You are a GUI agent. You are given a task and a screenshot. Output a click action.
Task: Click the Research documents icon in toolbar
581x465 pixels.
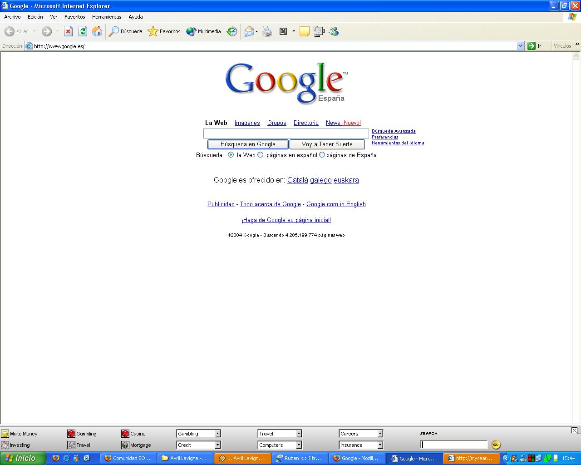pos(319,31)
